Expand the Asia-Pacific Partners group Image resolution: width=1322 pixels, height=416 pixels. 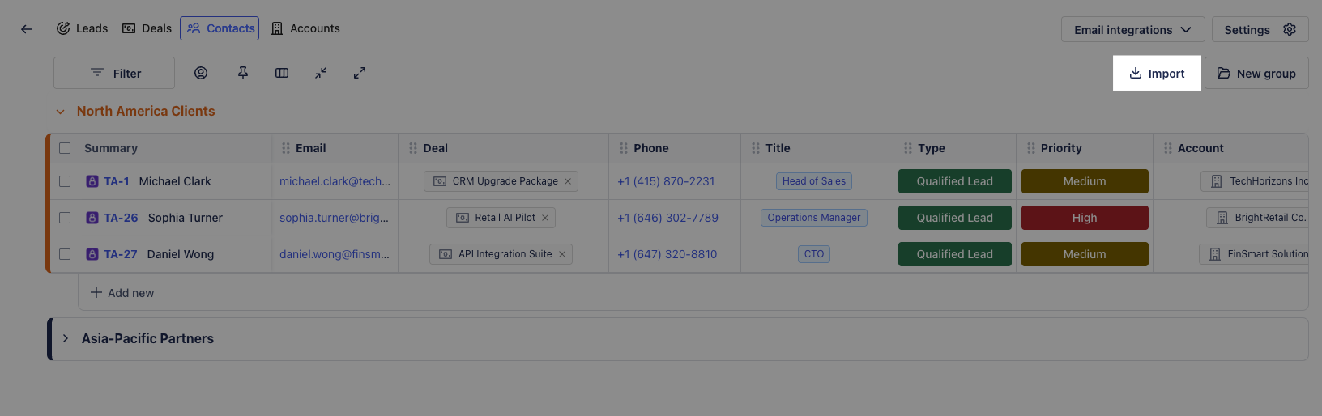[x=66, y=338]
